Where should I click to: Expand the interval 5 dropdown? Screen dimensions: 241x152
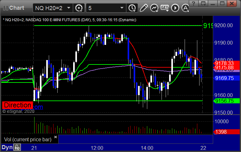point(122,8)
